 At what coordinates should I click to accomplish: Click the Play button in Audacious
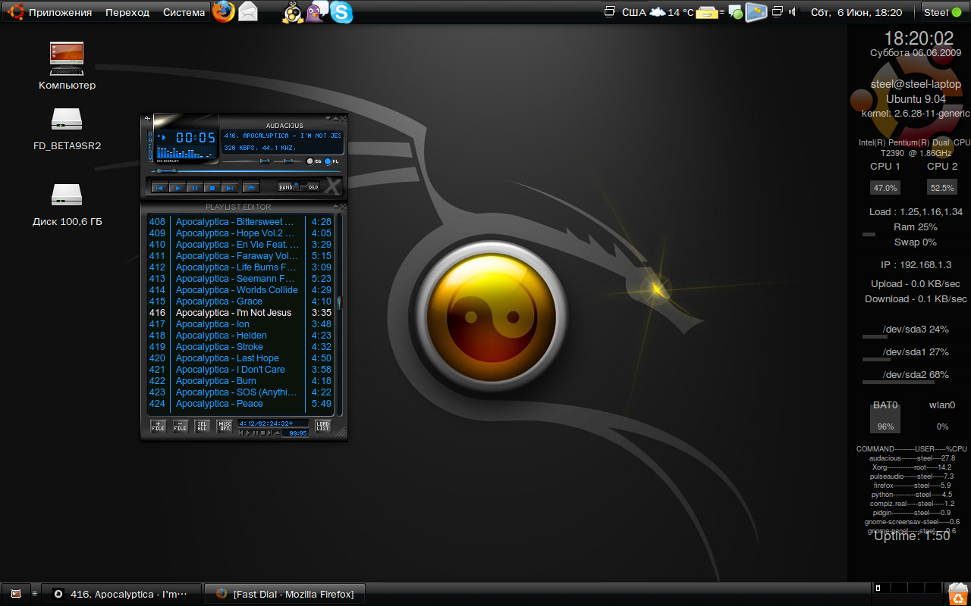tap(177, 187)
